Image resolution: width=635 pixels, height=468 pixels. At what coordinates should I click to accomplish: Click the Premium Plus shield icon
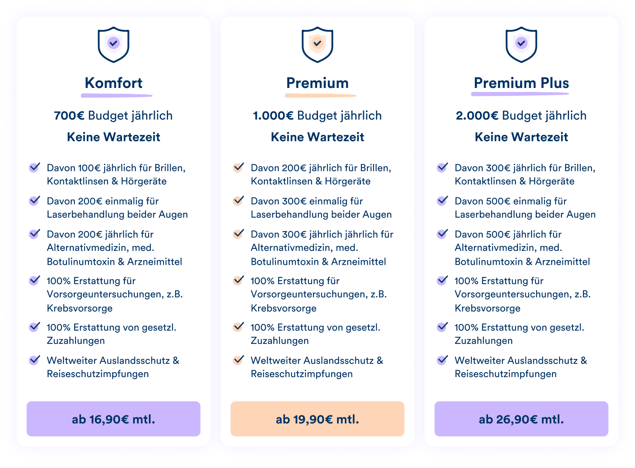click(521, 44)
